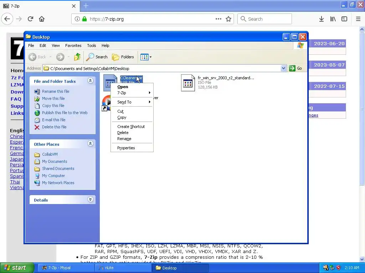Open Help menu in Desktop window

click(105, 45)
